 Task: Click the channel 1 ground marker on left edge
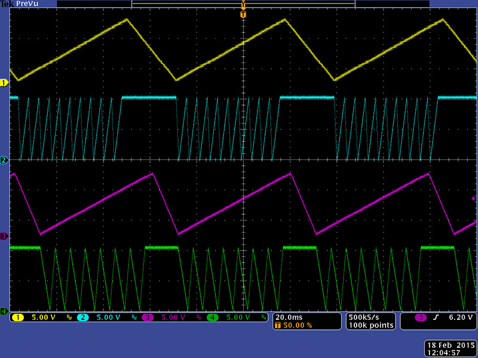click(4, 83)
